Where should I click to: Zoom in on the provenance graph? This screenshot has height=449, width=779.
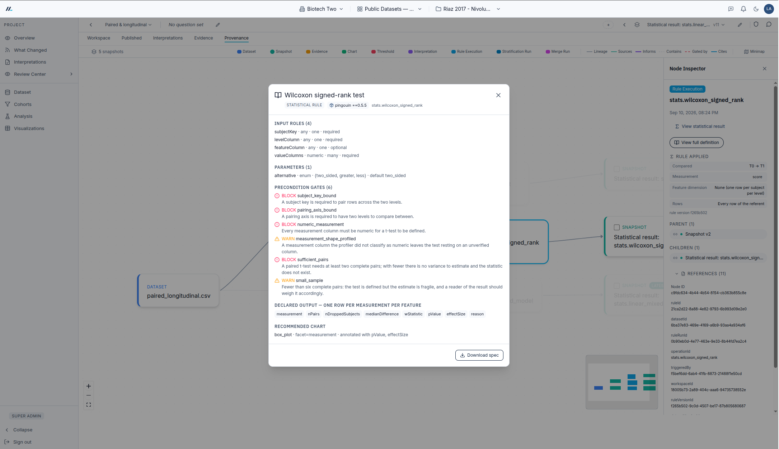(x=89, y=386)
